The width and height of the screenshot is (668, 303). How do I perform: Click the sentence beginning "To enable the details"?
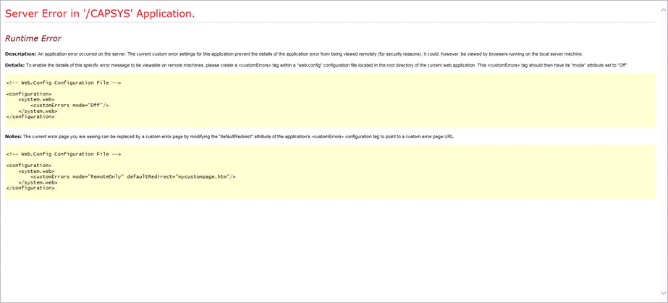point(327,65)
